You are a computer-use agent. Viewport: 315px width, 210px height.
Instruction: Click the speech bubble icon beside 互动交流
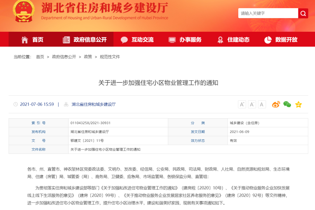click(x=125, y=39)
